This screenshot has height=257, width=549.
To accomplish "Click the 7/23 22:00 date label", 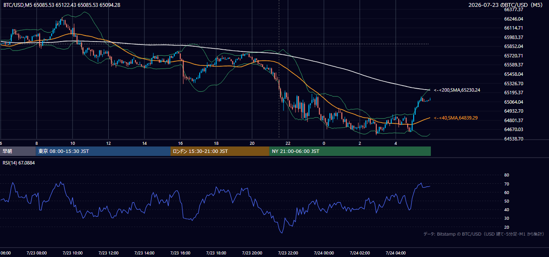I will click(288, 253).
